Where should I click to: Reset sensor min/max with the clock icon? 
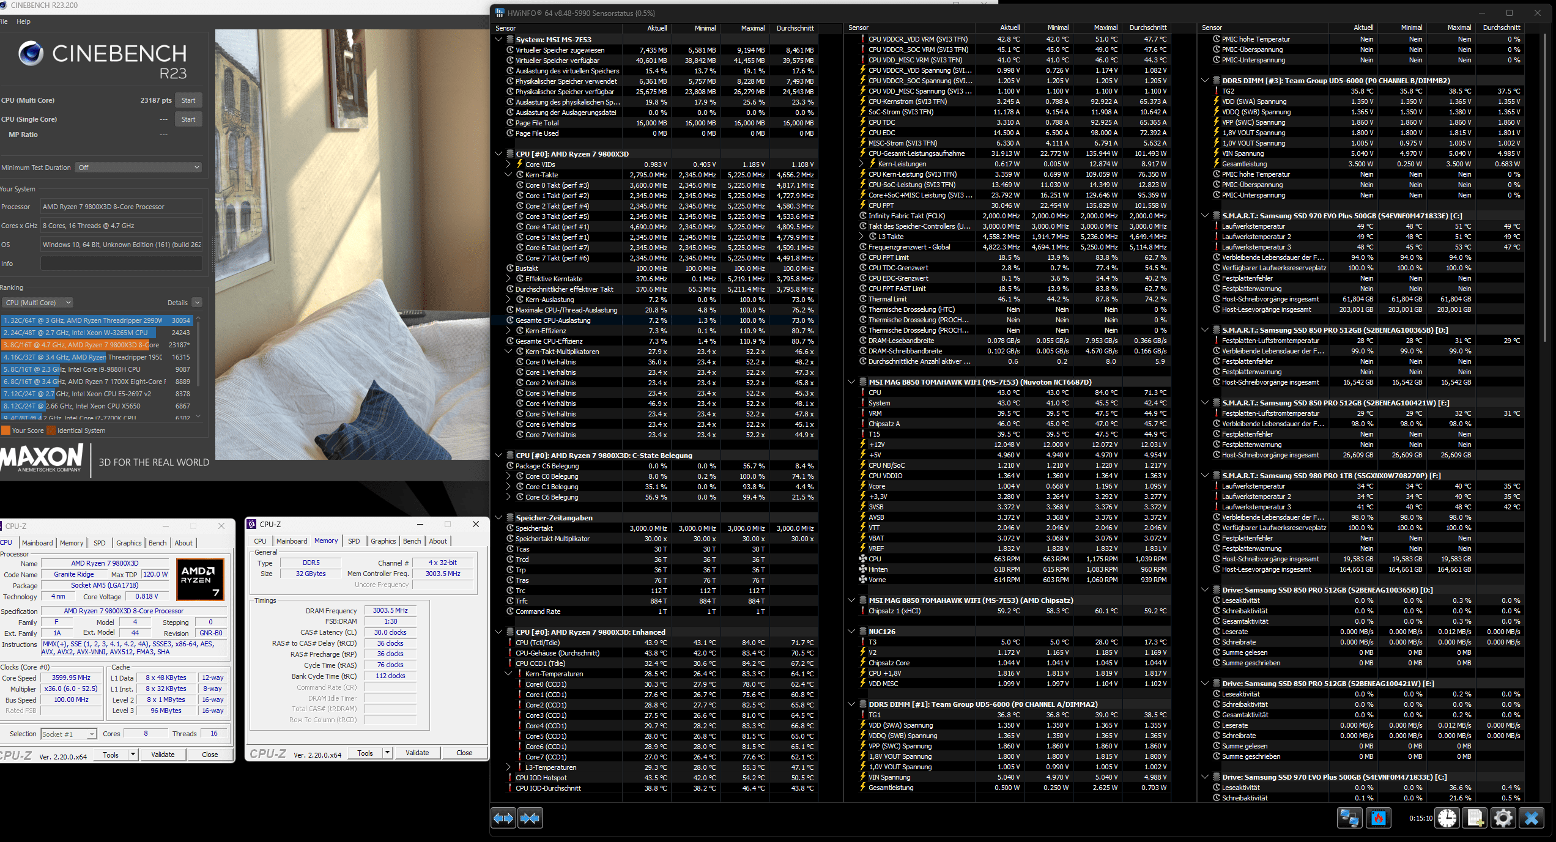coord(1447,818)
